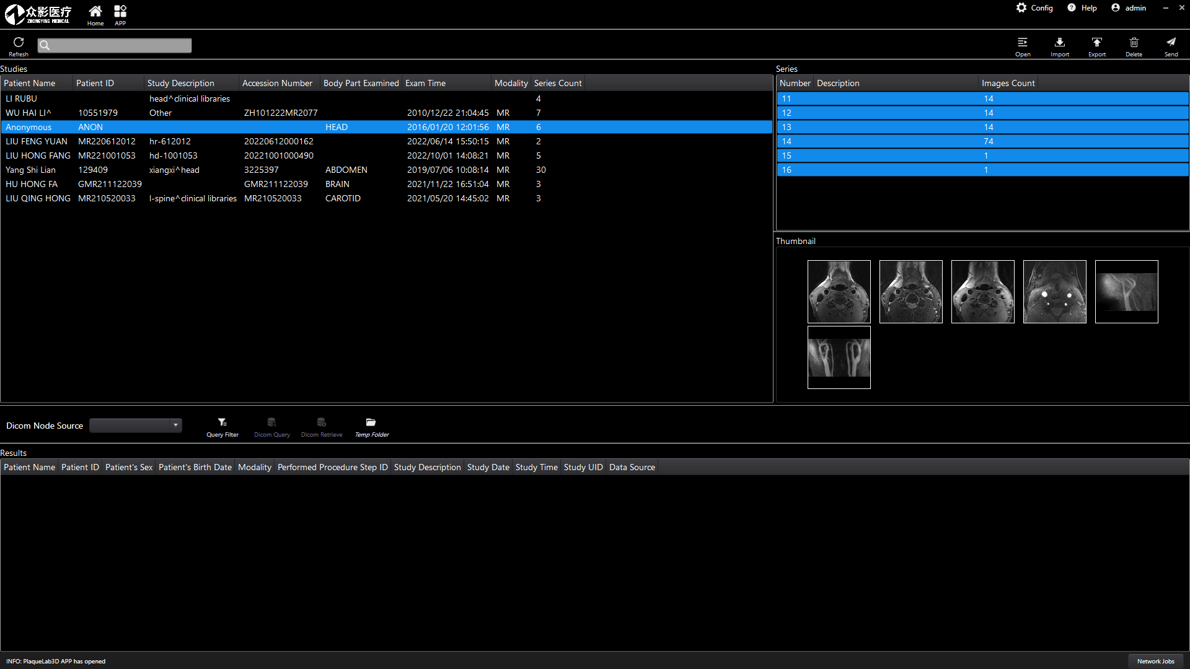Open the APP launcher icon
Image resolution: width=1190 pixels, height=669 pixels.
[120, 15]
